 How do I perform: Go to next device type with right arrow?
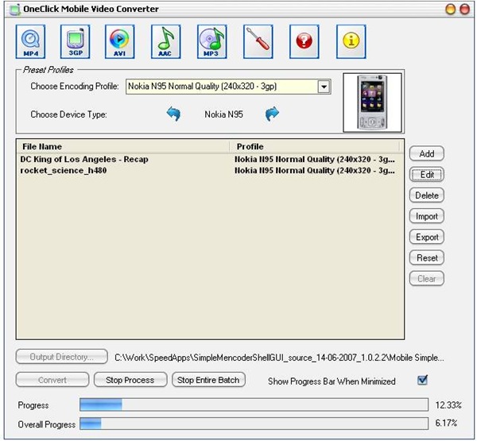(x=272, y=114)
